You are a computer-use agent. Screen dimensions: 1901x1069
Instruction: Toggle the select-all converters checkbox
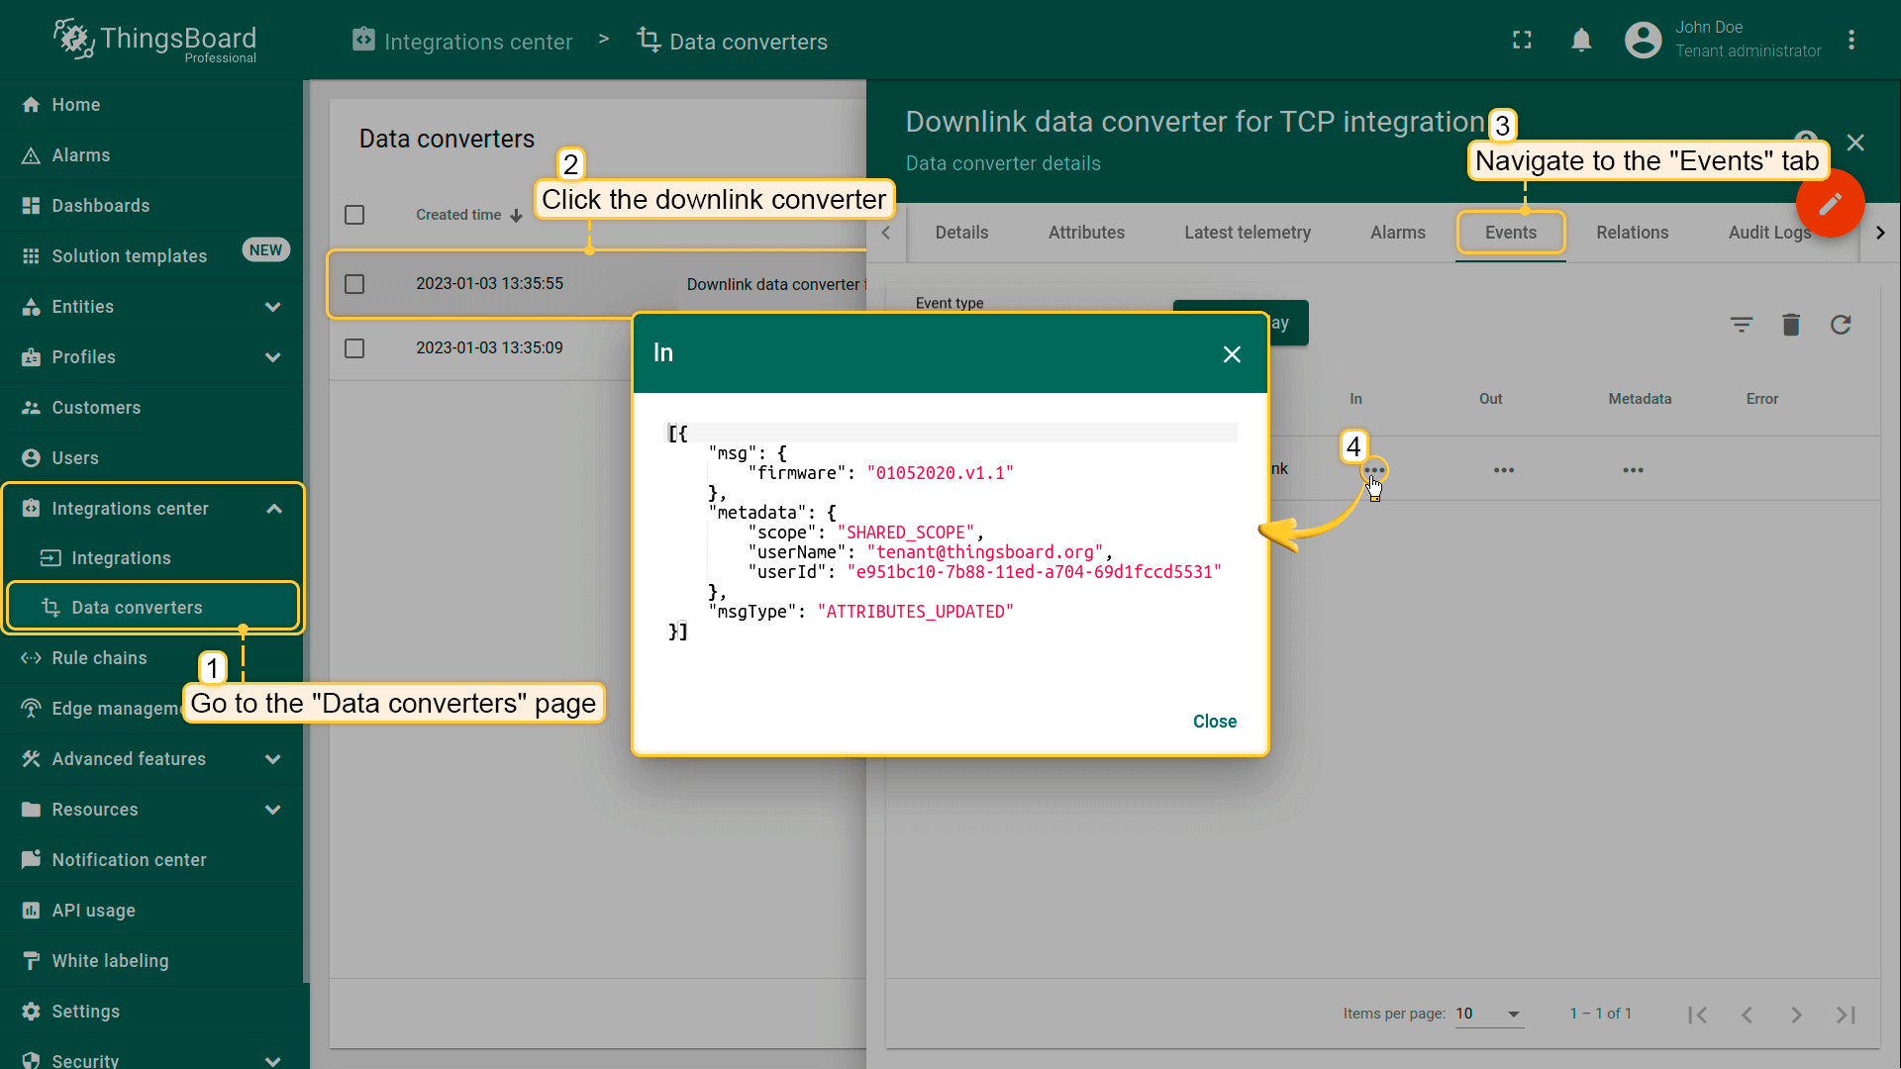pos(354,215)
